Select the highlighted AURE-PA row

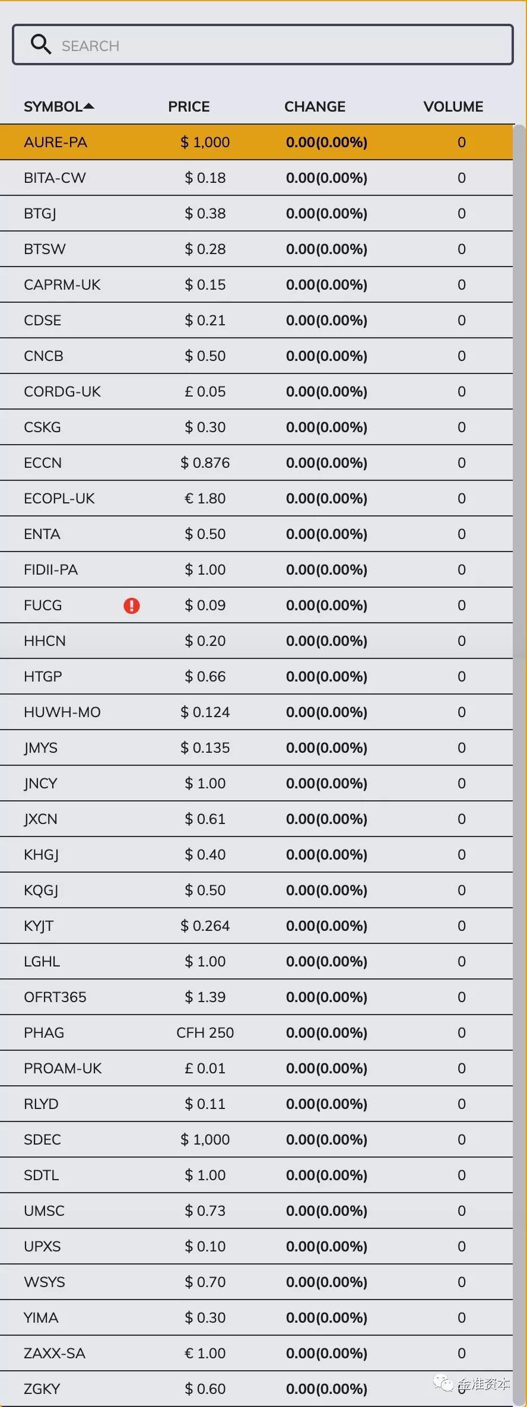256,142
